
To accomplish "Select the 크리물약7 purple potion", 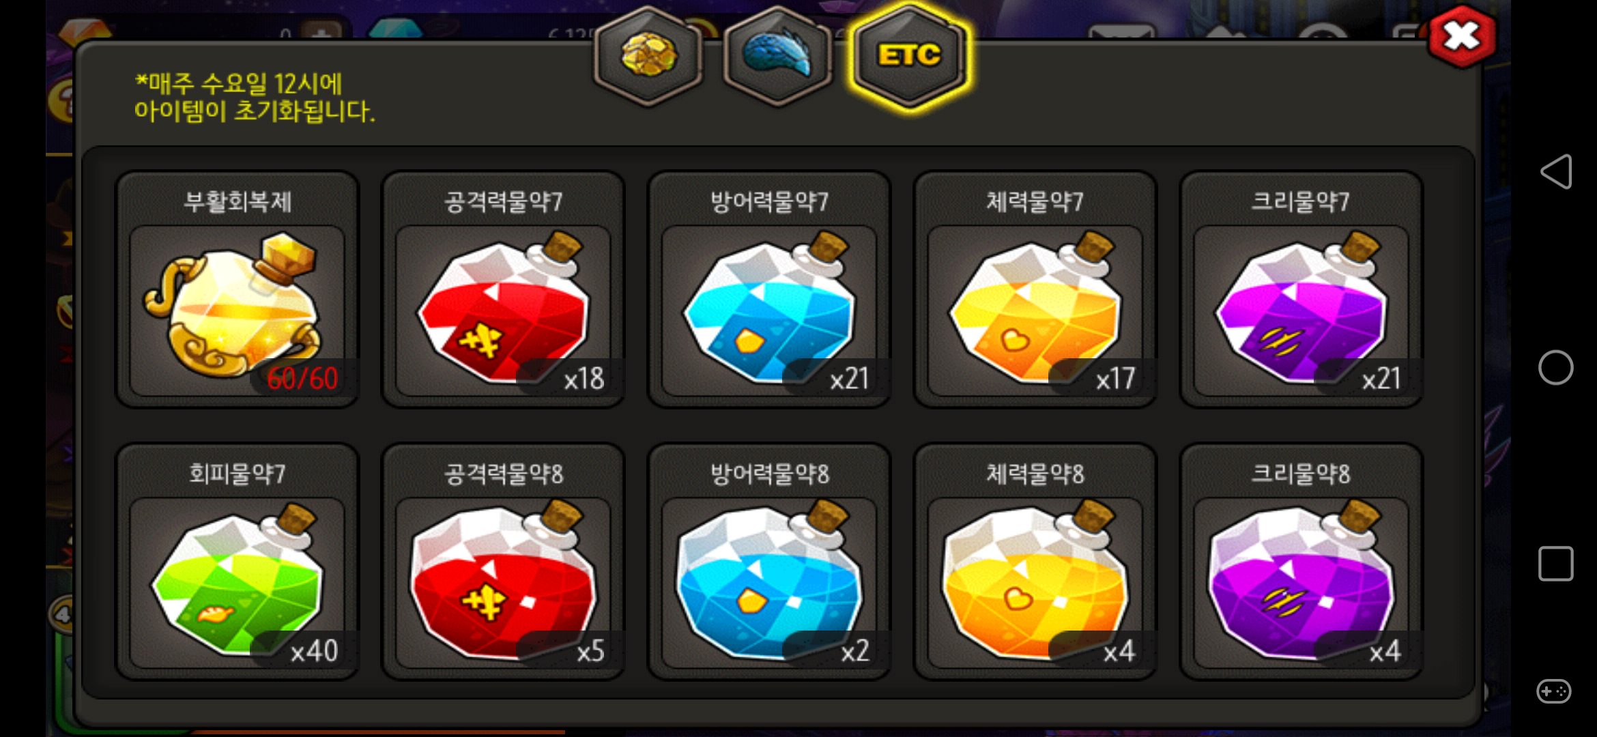I will pyautogui.click(x=1301, y=289).
